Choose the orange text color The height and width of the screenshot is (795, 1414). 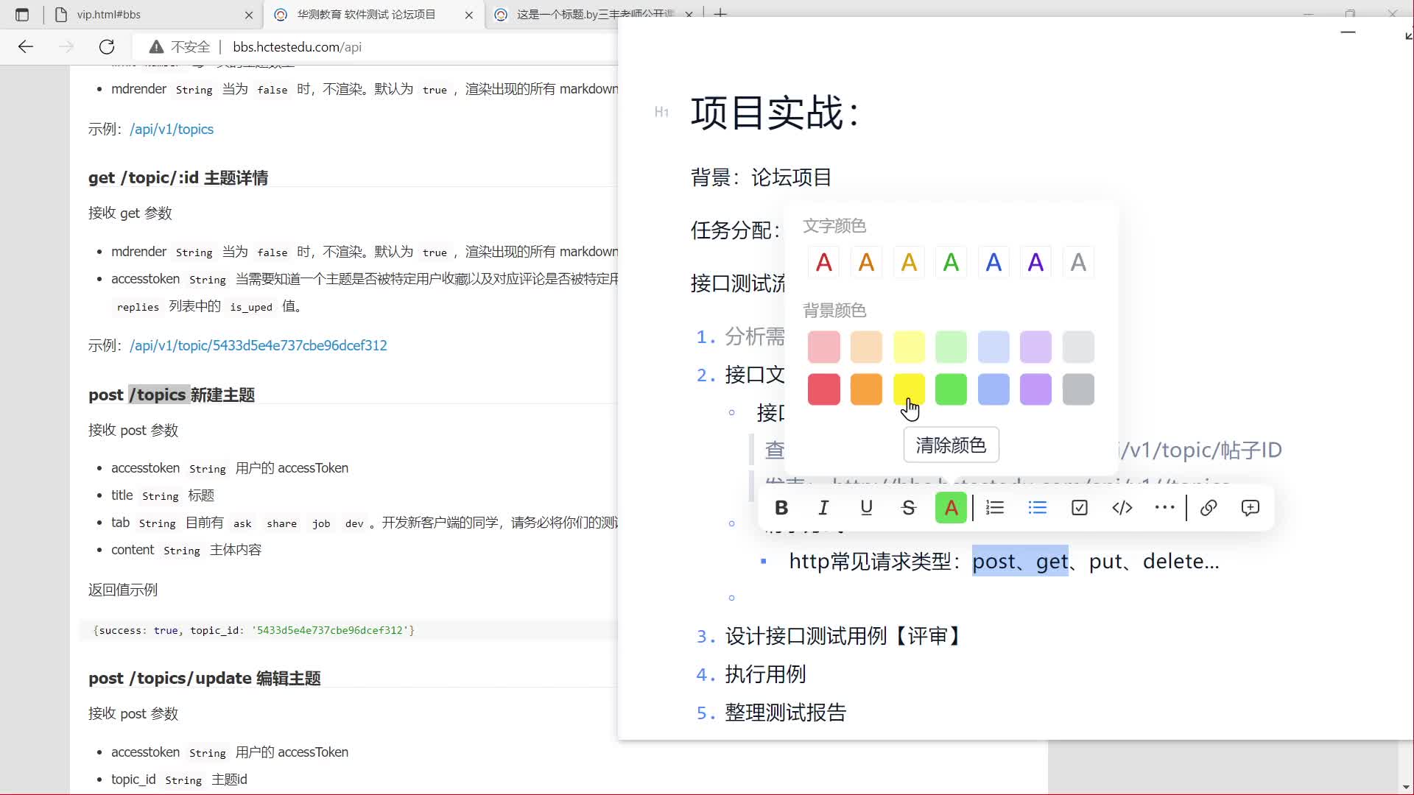point(866,262)
